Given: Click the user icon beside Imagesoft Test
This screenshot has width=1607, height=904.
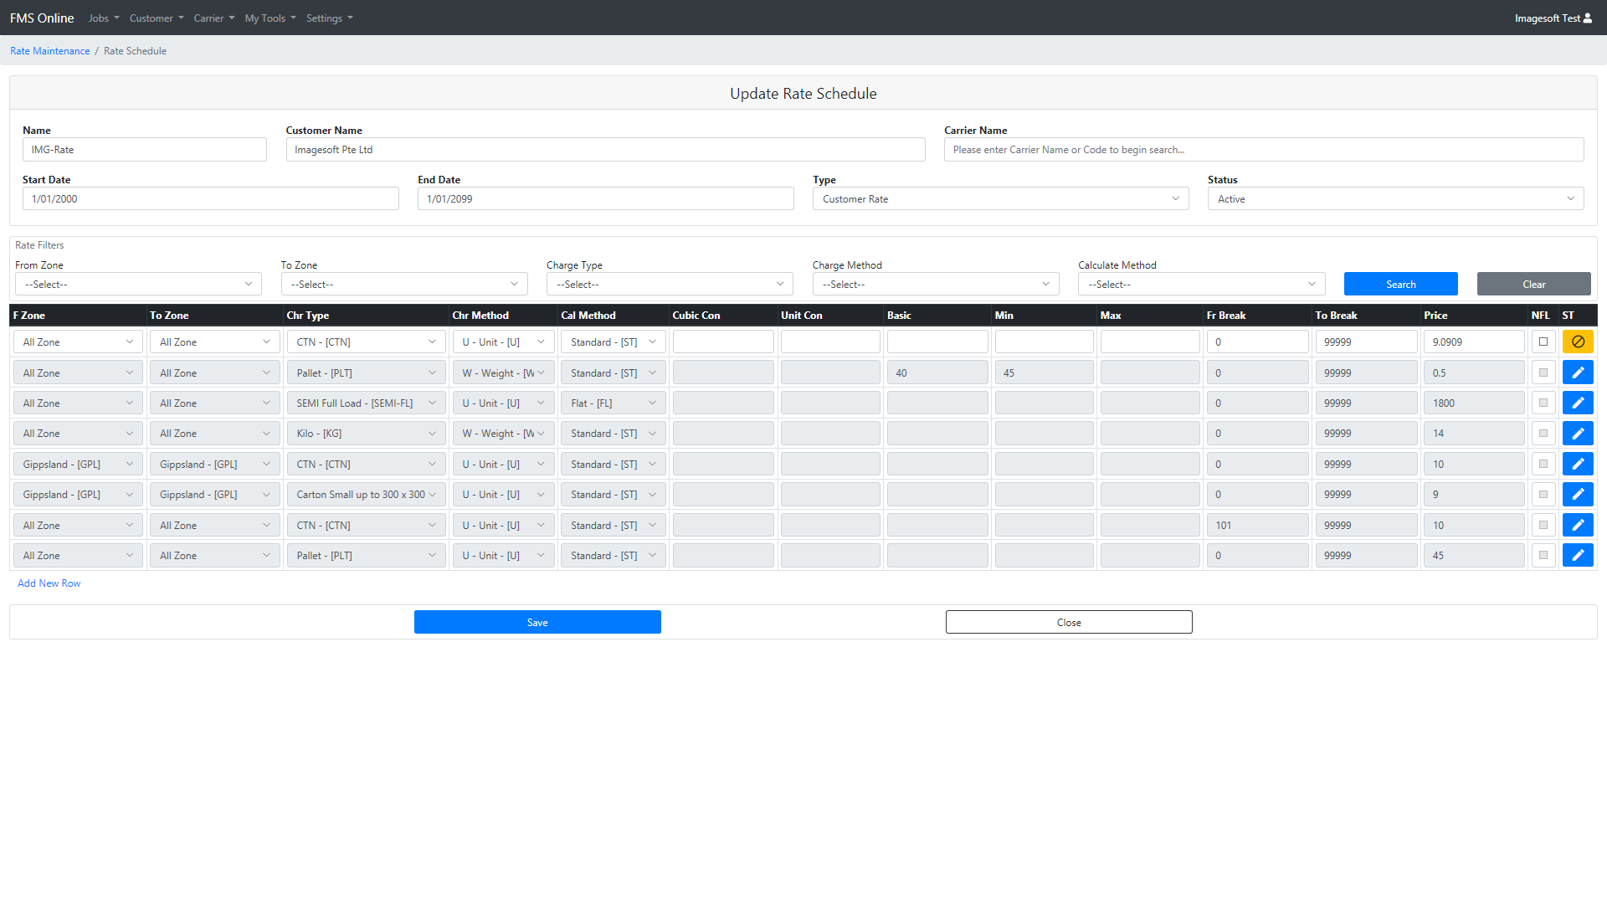Looking at the screenshot, I should (1588, 18).
